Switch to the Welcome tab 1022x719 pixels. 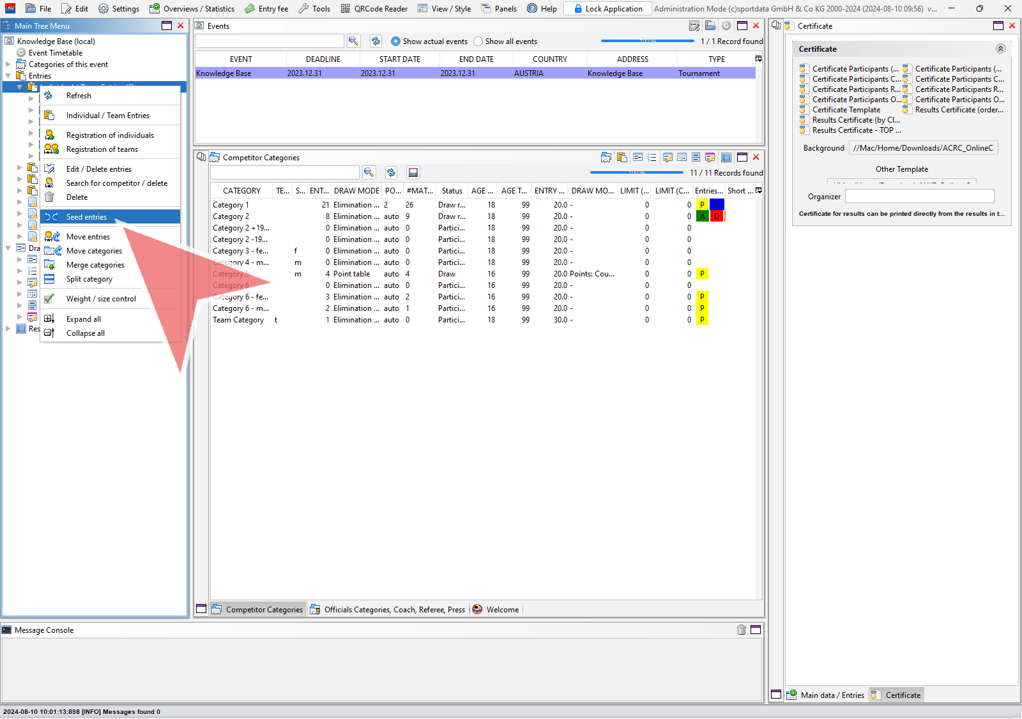[496, 610]
